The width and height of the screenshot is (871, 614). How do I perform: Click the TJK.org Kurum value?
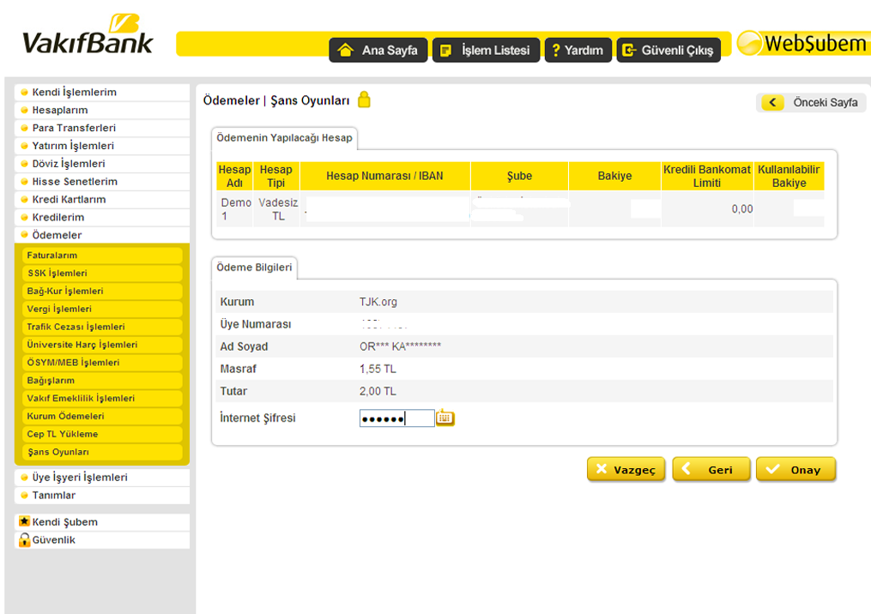click(x=378, y=302)
